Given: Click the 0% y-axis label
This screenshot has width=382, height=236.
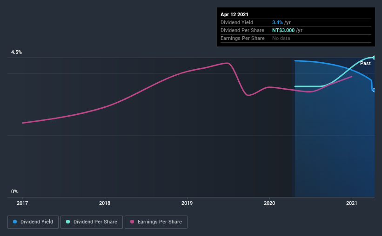Looking at the screenshot, I should click(14, 191).
